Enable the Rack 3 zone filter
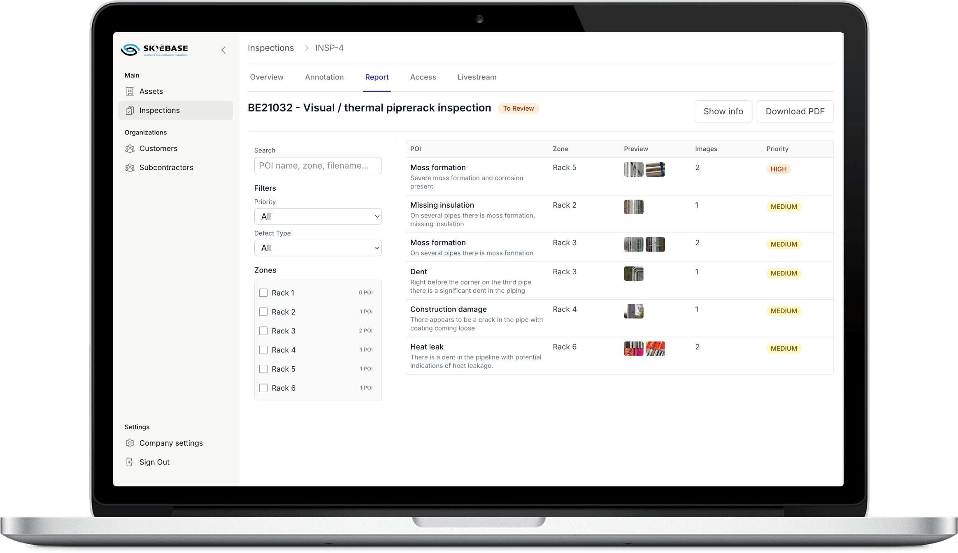 click(263, 331)
